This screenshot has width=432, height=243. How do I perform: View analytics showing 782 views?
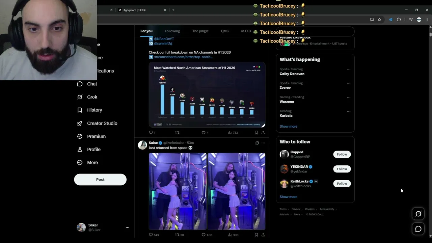click(x=233, y=133)
